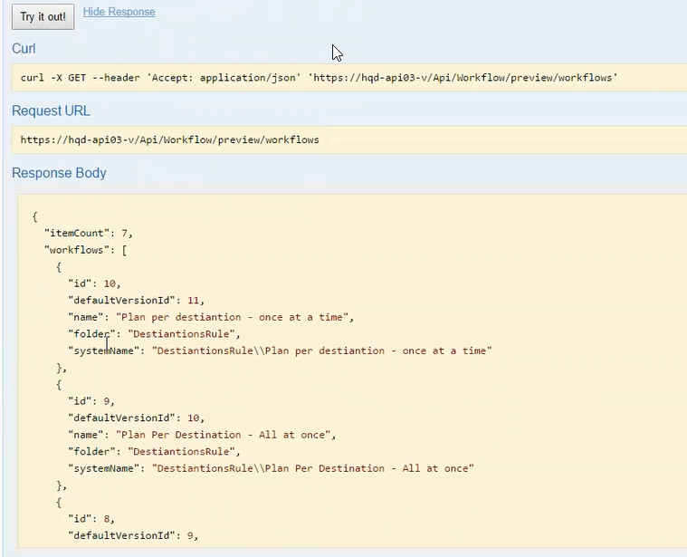Click the "Try it out!" button
Image resolution: width=687 pixels, height=557 pixels.
[43, 17]
